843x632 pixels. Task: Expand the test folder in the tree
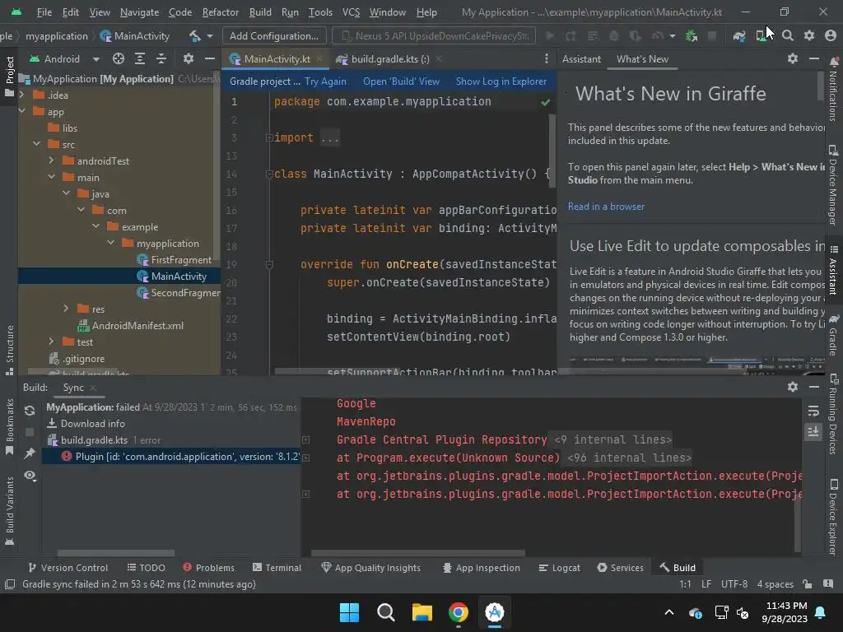(x=52, y=342)
